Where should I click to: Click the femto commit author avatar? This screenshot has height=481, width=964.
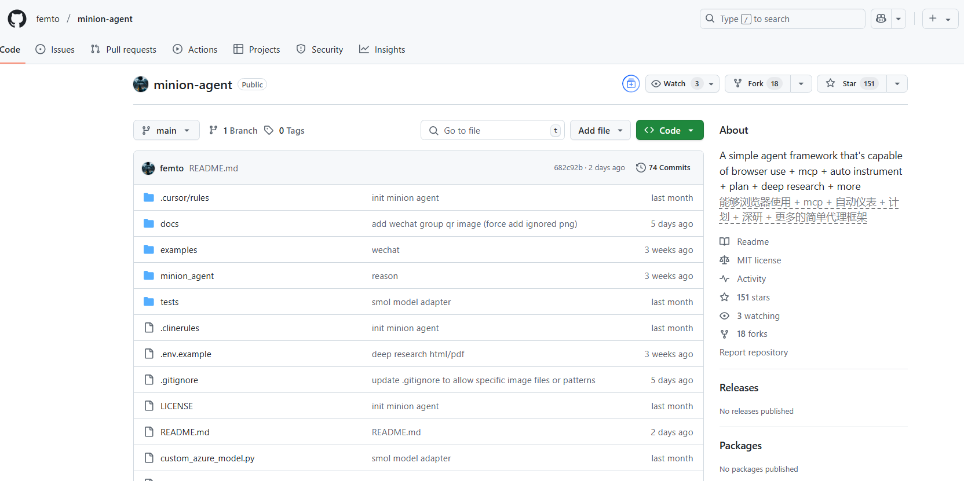(148, 168)
